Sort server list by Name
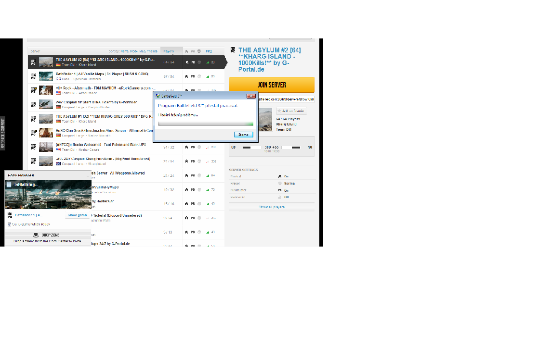 tap(124, 51)
